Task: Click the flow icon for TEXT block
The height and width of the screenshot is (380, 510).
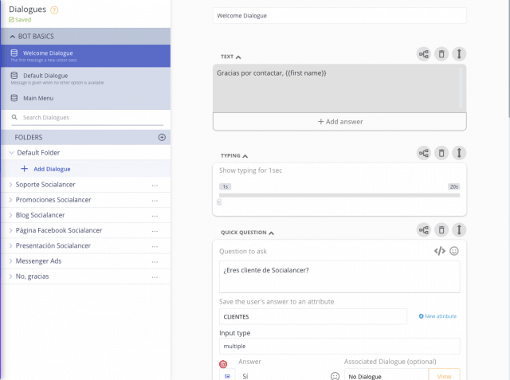Action: (x=423, y=54)
